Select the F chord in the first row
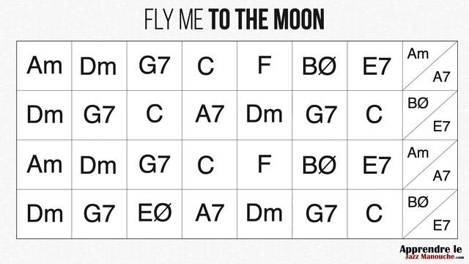Screen dimensions: 469x264 pyautogui.click(x=265, y=66)
